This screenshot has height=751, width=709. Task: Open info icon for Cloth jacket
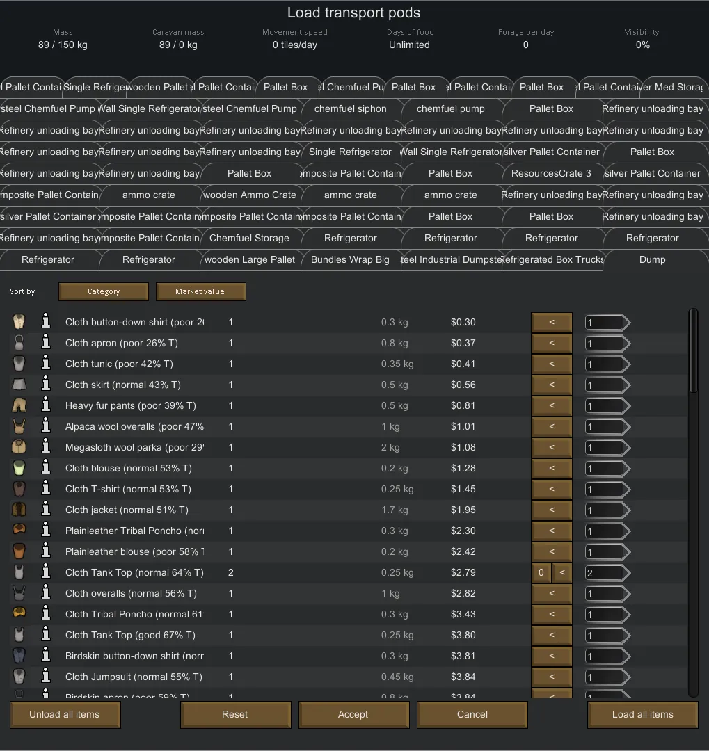click(x=46, y=510)
